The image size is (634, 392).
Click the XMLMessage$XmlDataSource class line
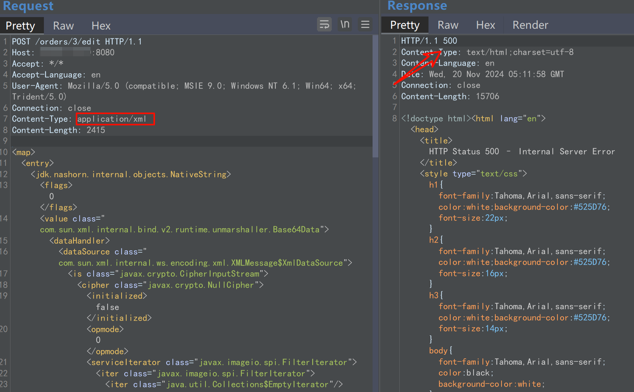[206, 263]
